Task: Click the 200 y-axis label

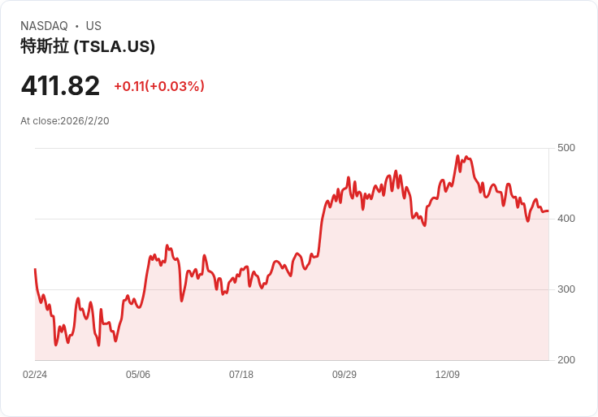Action: click(566, 360)
